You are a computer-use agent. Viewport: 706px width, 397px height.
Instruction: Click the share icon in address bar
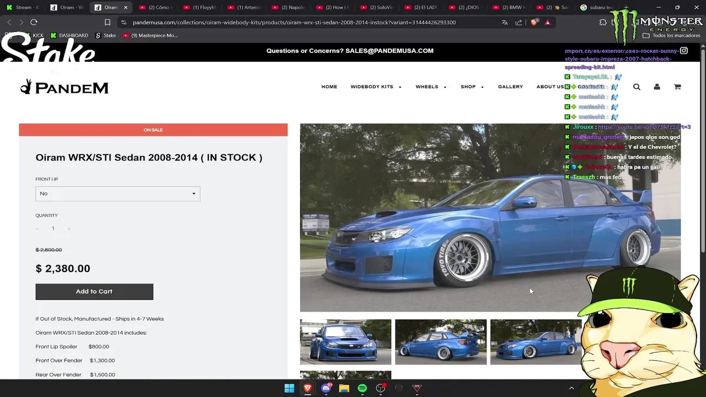(518, 23)
